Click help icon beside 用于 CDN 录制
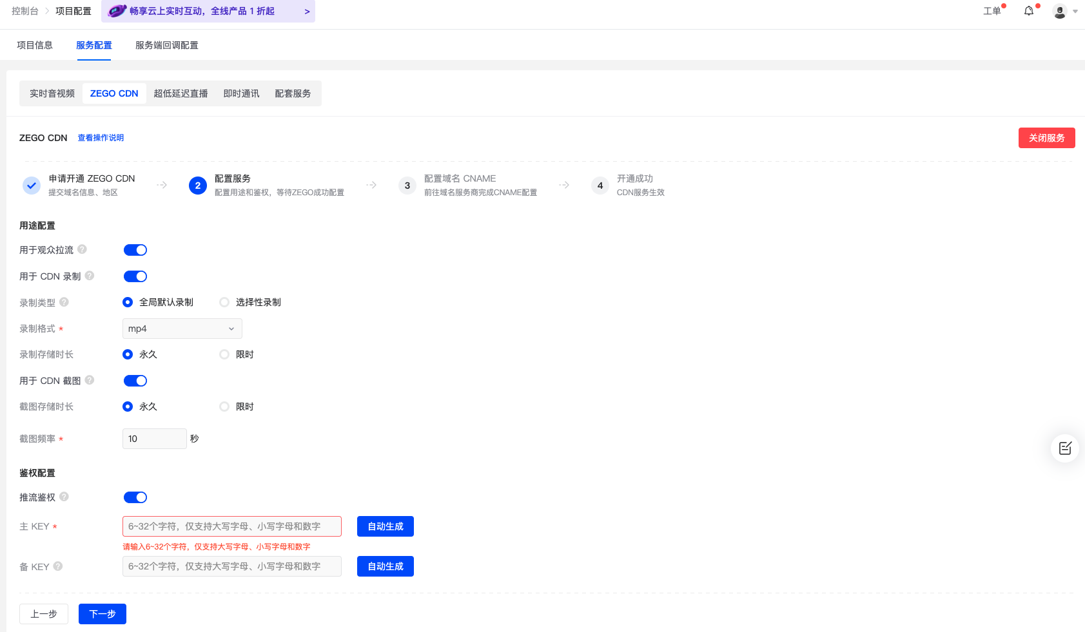Image resolution: width=1085 pixels, height=632 pixels. 90,276
